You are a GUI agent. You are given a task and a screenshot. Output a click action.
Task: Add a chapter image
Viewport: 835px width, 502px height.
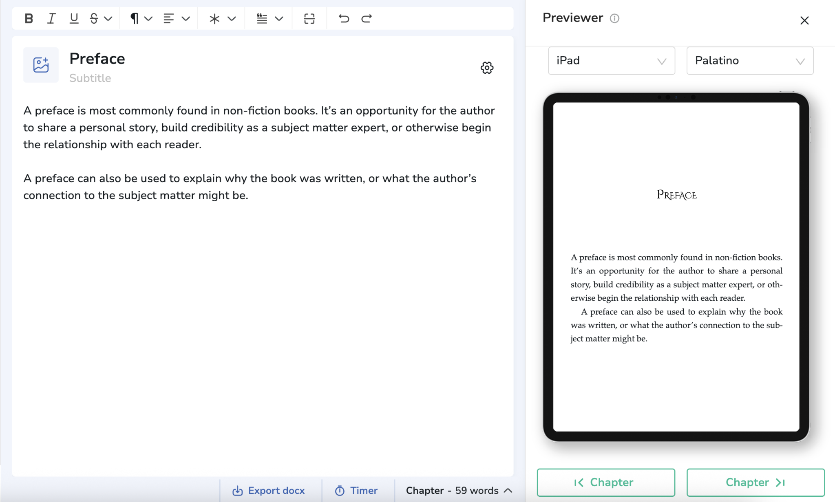pyautogui.click(x=41, y=65)
